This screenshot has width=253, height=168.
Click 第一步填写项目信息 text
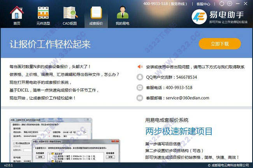(x=163, y=144)
